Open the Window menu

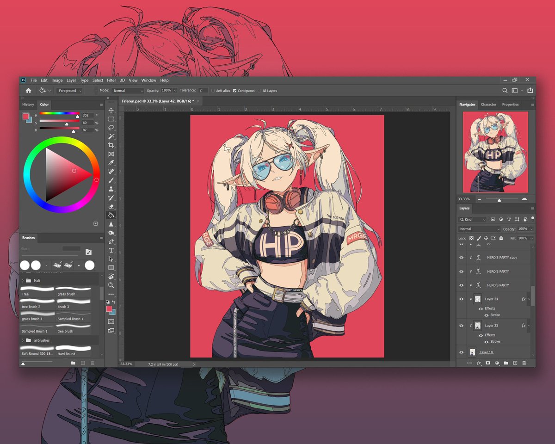pos(148,80)
